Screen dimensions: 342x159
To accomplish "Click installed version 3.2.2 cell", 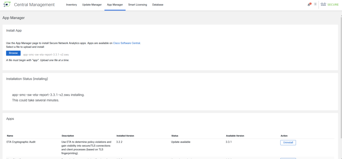I will [120, 142].
